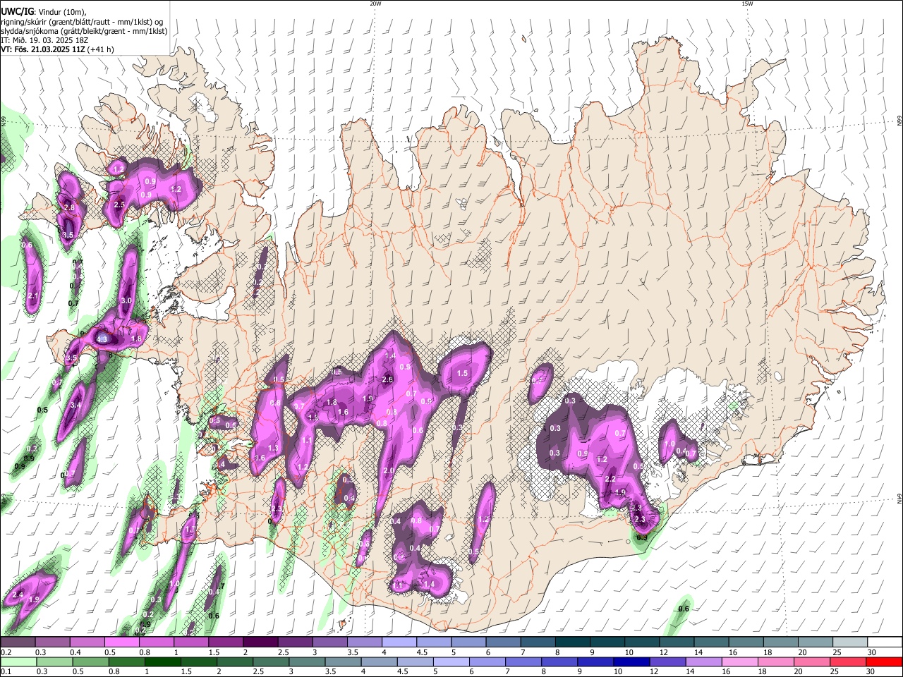Select the top legend swatch between 0.2 and 0.3
Image resolution: width=903 pixels, height=677 pixels.
pos(18,642)
